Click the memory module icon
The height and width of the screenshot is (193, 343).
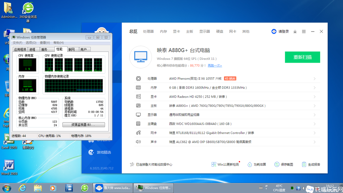138,88
